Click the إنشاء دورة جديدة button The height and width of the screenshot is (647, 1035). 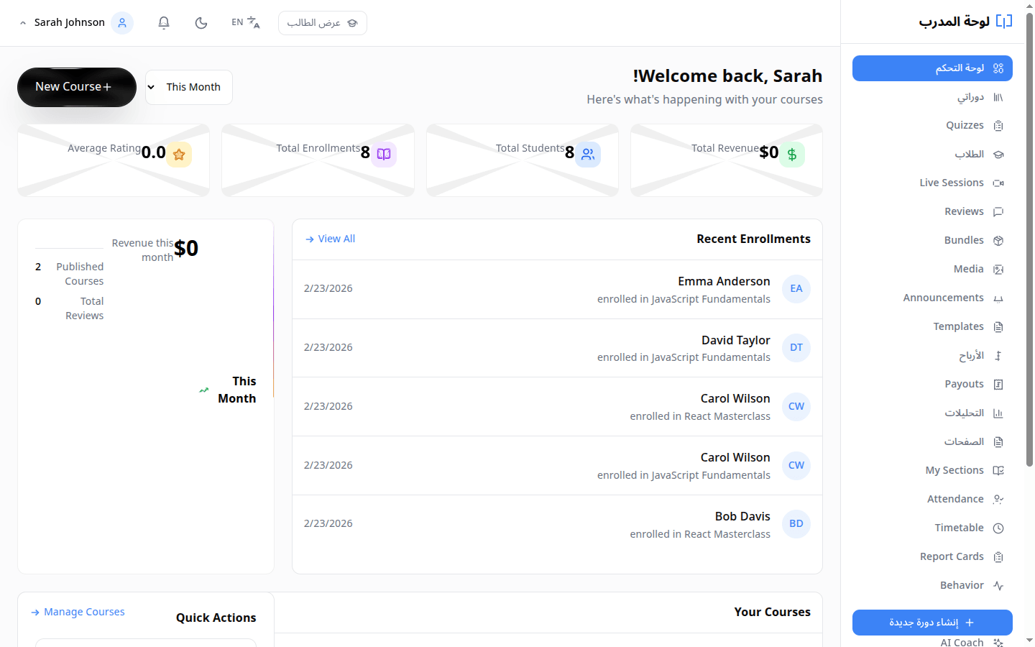932,623
